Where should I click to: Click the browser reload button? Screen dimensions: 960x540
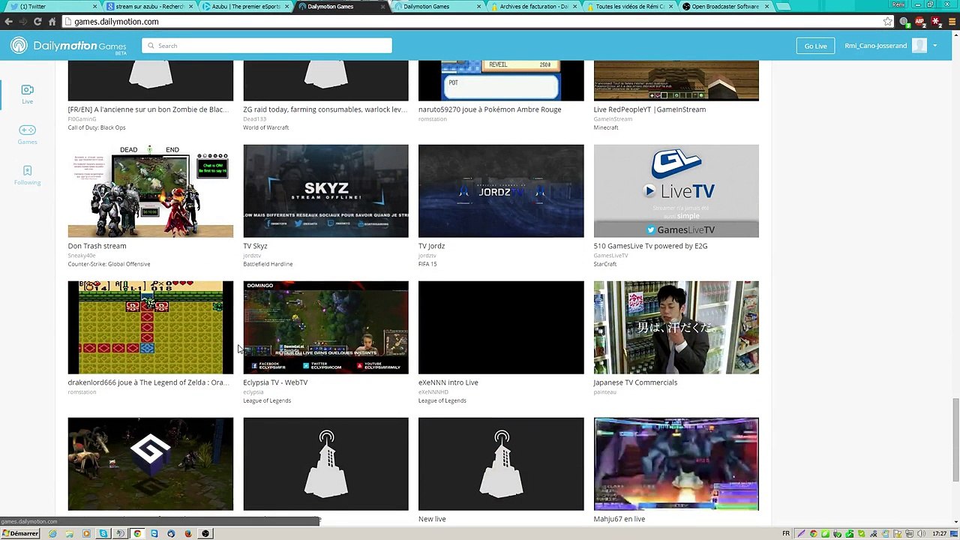[37, 22]
